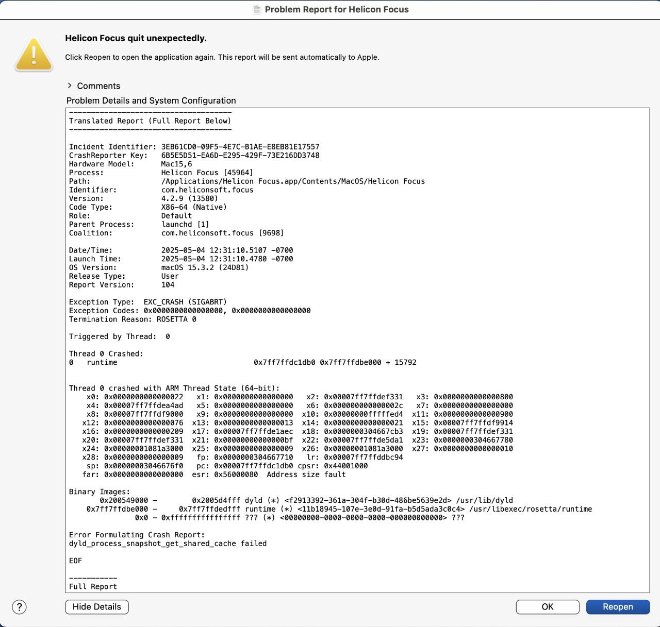Click the Report Version value 104
The height and width of the screenshot is (627, 660).
(168, 285)
